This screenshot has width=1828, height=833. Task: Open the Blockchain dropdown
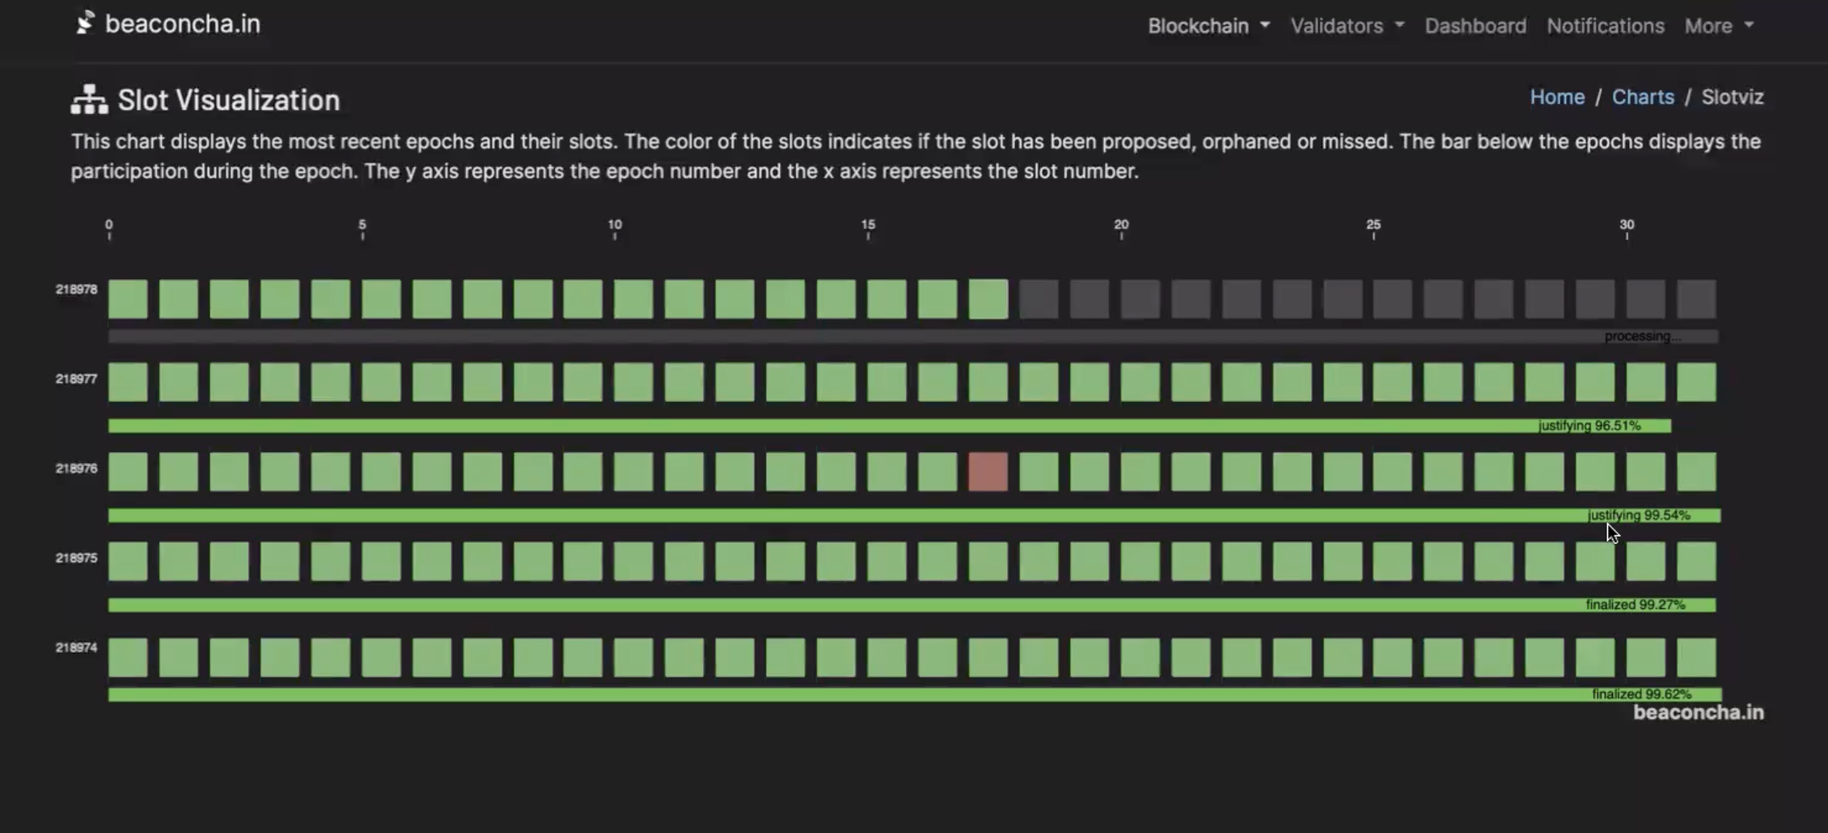coord(1207,25)
